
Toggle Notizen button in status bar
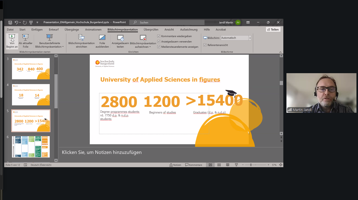point(175,165)
